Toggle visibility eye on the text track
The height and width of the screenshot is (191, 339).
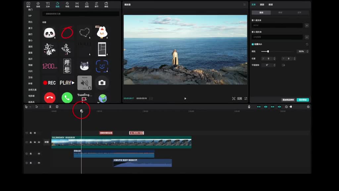pyautogui.click(x=35, y=133)
